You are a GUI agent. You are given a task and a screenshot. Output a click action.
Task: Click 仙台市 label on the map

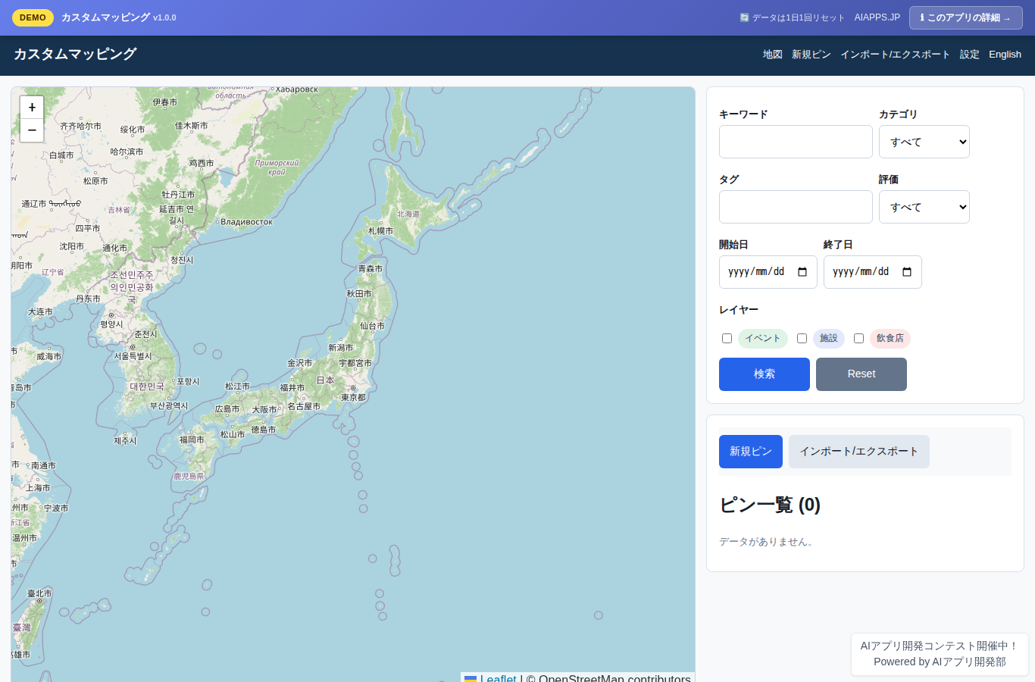click(x=372, y=326)
